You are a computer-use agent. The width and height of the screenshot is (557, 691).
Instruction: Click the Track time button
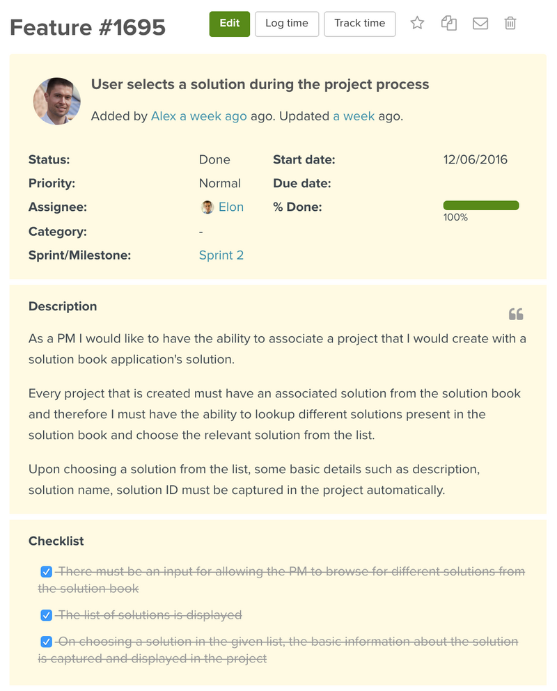(359, 24)
